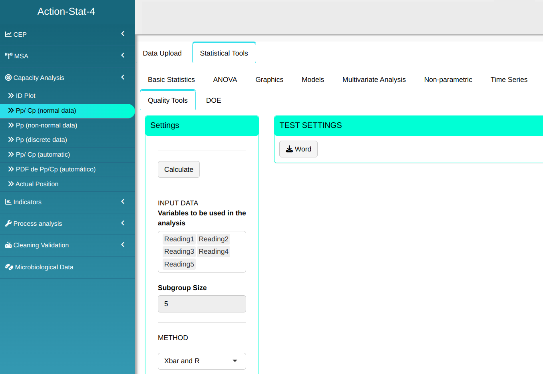Open the Xbar and R method dropdown

point(202,361)
